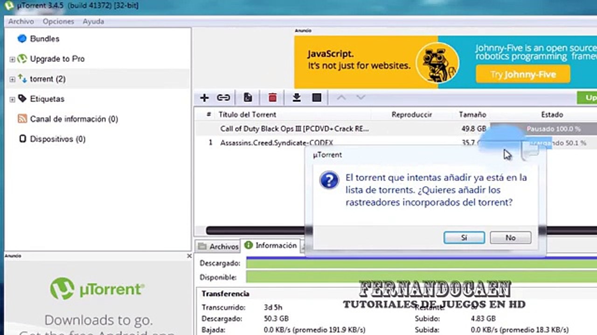
Task: Click Descargado value 50.3 GB
Action: (276, 319)
